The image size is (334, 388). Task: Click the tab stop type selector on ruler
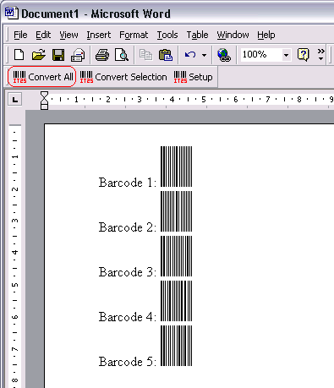[14, 100]
